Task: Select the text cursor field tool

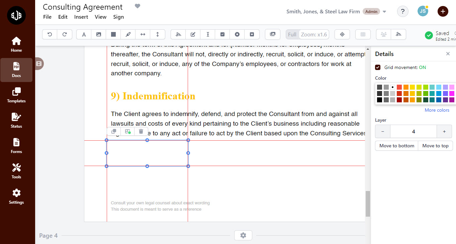Action: point(208,34)
